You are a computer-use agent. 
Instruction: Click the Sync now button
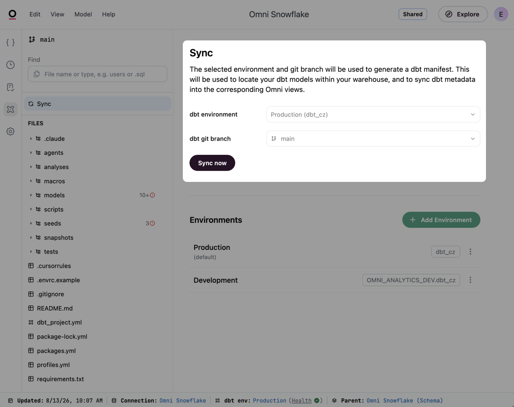click(212, 163)
